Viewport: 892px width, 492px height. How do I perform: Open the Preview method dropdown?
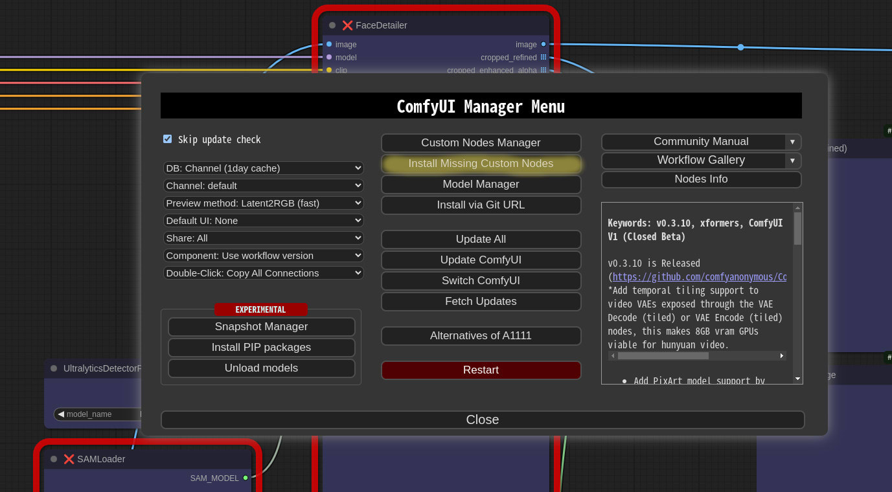click(x=263, y=203)
